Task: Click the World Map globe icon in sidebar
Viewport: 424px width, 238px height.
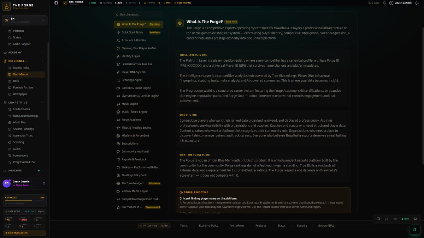Action: coord(10,122)
